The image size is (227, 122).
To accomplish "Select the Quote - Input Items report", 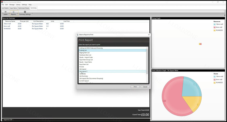I will click(x=112, y=62).
